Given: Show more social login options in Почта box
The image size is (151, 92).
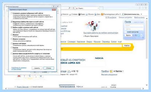Looking at the screenshot, I should coord(141,35).
